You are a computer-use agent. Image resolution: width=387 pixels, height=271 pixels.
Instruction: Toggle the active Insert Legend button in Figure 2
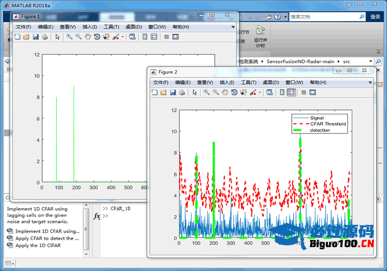coord(291,92)
